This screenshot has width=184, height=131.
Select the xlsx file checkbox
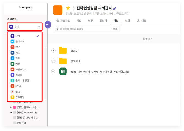[x=54, y=72]
